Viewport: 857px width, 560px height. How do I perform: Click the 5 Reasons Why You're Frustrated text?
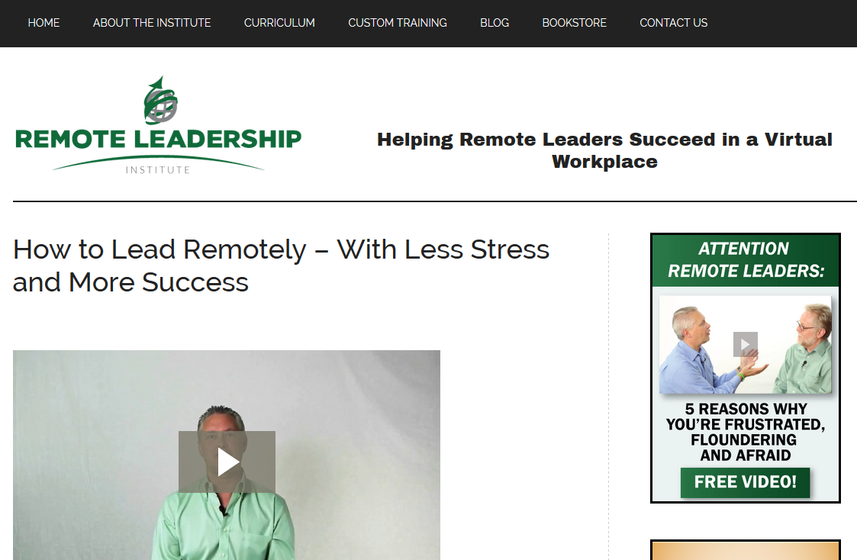[746, 432]
